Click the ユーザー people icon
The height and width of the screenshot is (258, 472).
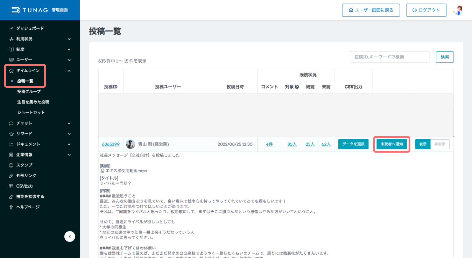tap(11, 60)
